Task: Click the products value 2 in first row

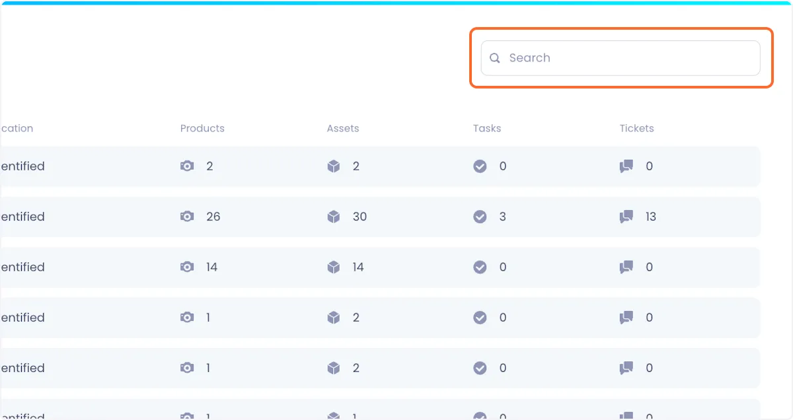Action: click(209, 166)
